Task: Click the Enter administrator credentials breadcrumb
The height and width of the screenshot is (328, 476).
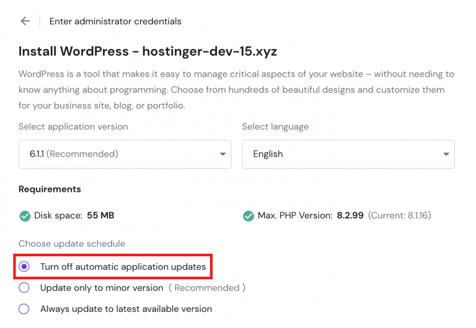Action: [x=115, y=21]
